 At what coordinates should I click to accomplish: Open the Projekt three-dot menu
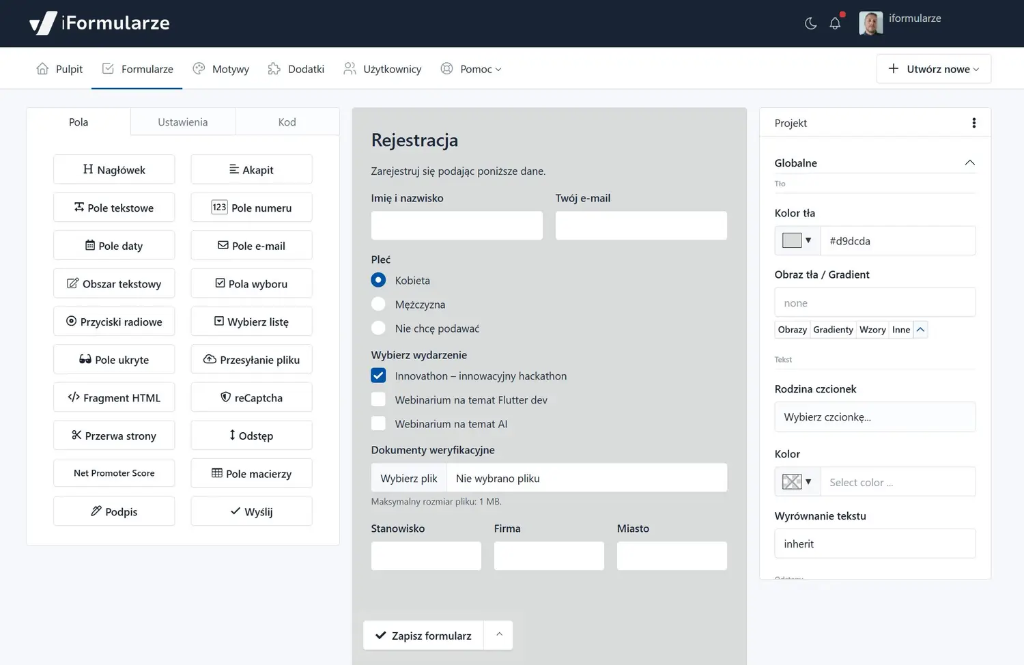tap(973, 123)
